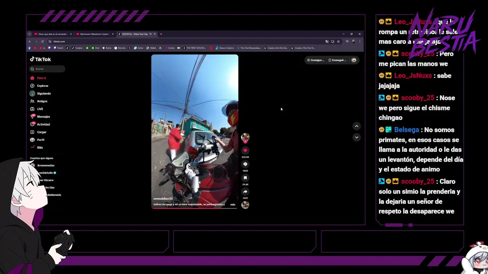
Task: Click Cargar upload item
Action: coord(38,132)
